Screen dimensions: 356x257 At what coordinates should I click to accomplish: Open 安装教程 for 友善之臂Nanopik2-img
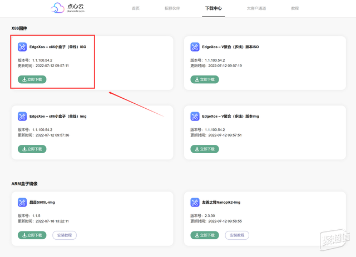(237, 235)
